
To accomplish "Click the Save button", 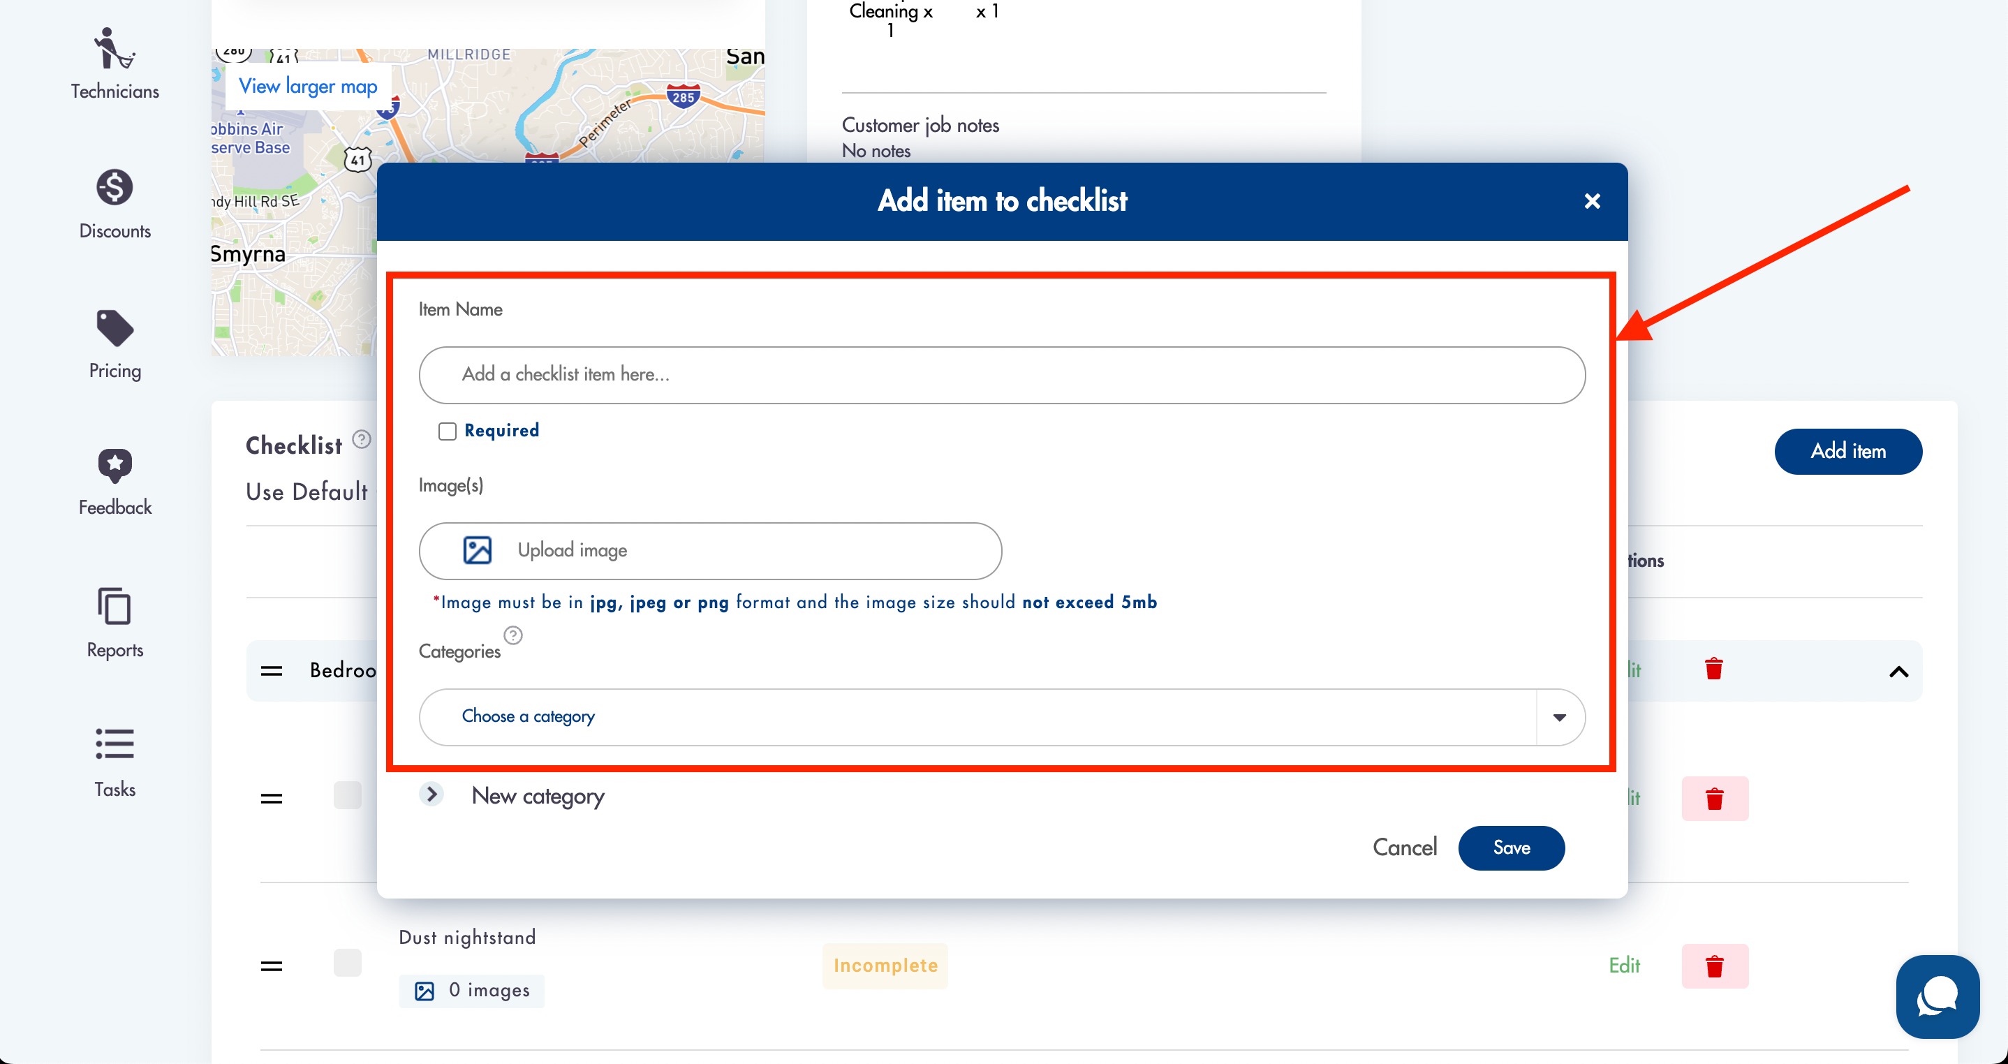I will 1511,848.
